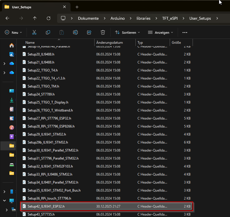
Task: Open the Neu dropdown menu
Action: click(x=13, y=33)
